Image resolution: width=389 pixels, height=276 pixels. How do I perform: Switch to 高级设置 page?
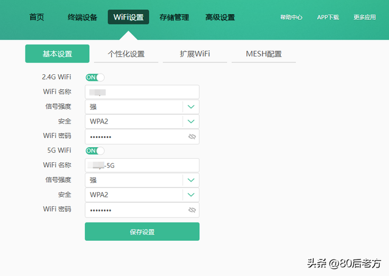pos(220,17)
